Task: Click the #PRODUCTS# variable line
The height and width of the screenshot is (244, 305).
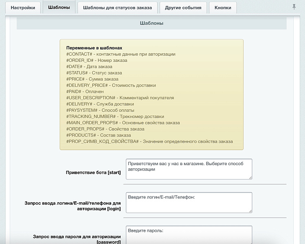Action: (x=99, y=135)
